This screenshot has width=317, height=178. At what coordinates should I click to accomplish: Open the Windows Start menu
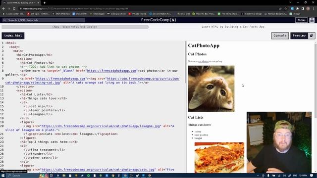pyautogui.click(x=3, y=176)
